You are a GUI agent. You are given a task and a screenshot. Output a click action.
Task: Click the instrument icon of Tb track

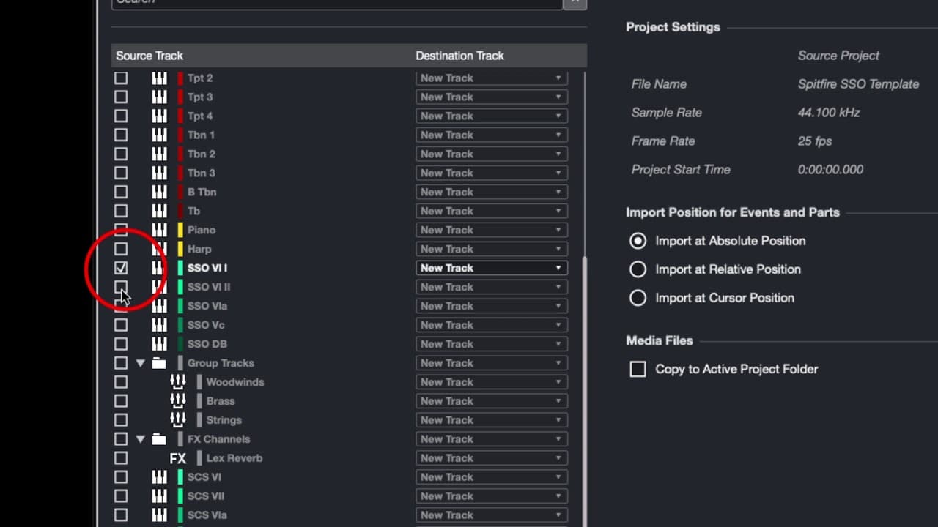click(x=159, y=211)
